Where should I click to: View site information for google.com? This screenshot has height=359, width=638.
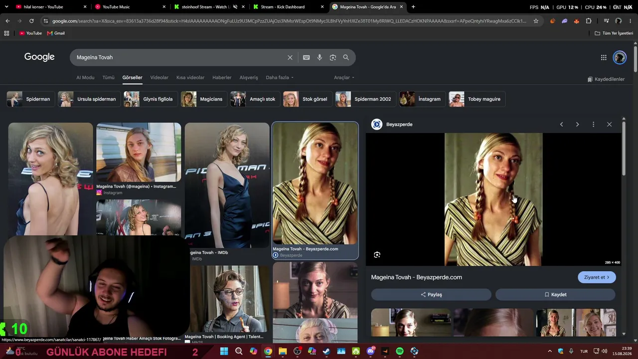point(46,21)
